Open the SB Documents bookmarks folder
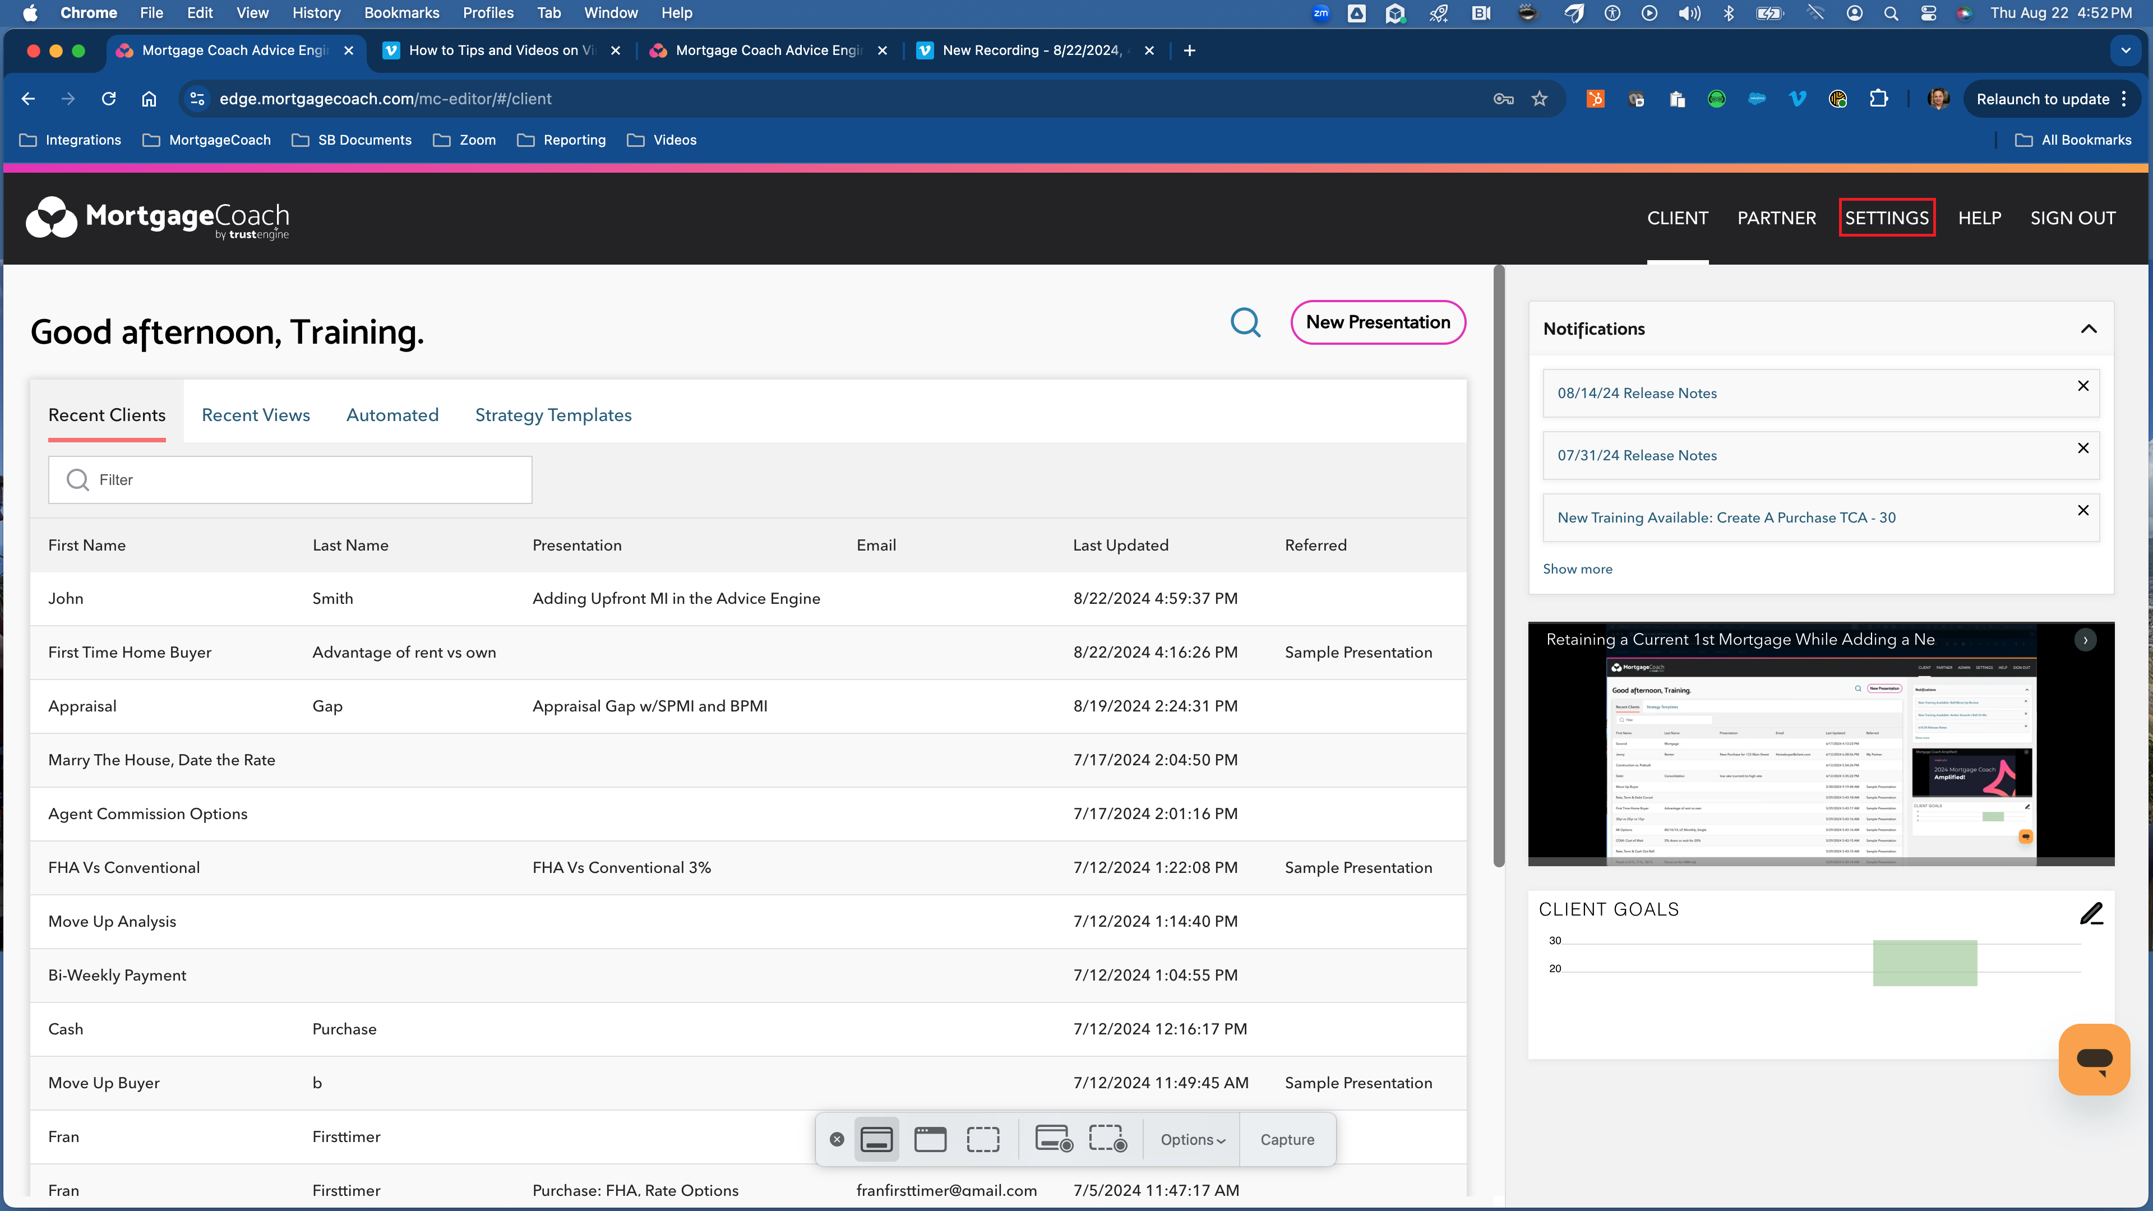This screenshot has width=2153, height=1211. pos(351,140)
